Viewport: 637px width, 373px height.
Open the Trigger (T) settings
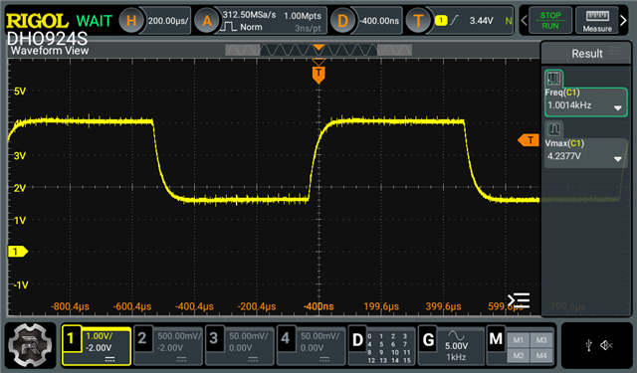point(418,20)
